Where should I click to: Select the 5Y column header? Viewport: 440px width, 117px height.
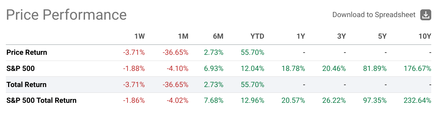point(382,36)
